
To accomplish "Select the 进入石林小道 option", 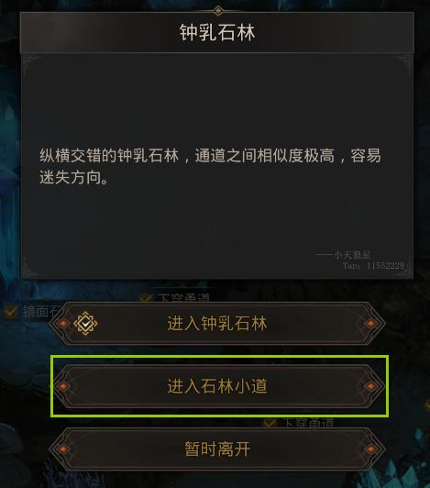I will point(217,386).
